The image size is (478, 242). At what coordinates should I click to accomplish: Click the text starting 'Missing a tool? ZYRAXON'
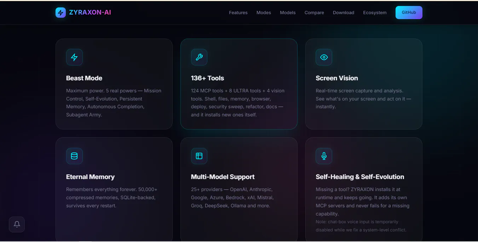tap(362, 201)
